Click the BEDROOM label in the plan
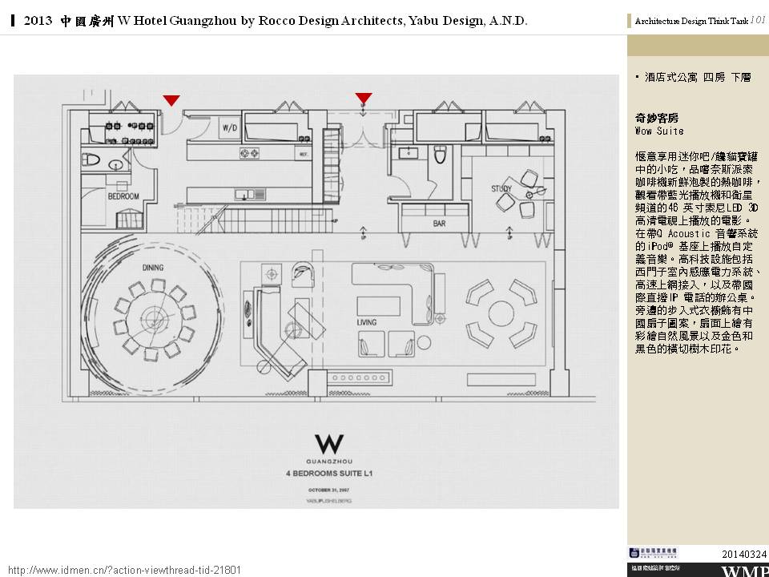This screenshot has height=577, width=769. (124, 196)
